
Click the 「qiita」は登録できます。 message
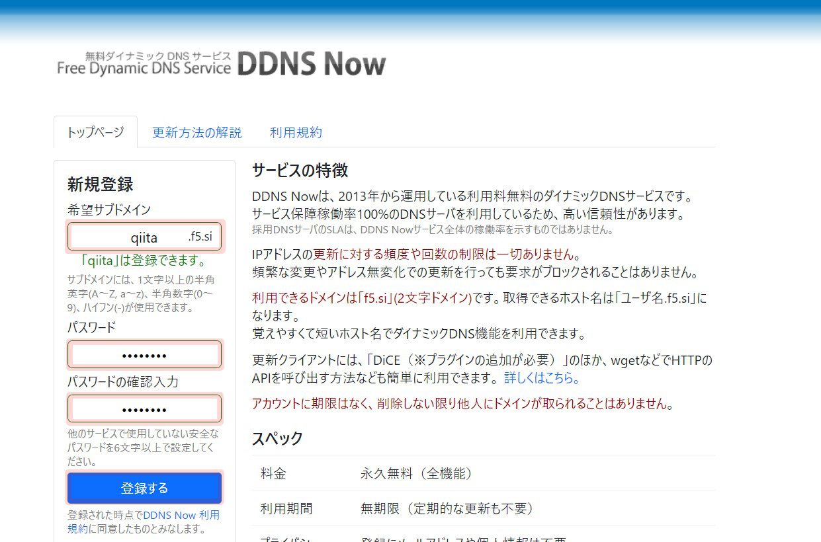point(144,260)
